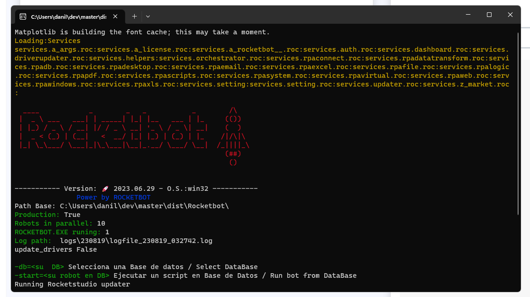Click the rocket emoji next to Version

pyautogui.click(x=105, y=189)
